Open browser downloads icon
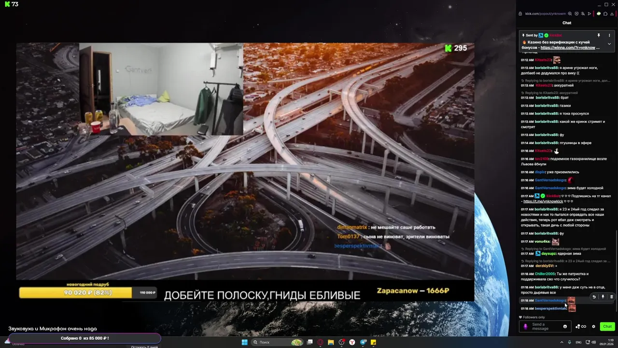This screenshot has height=348, width=618. point(612,14)
